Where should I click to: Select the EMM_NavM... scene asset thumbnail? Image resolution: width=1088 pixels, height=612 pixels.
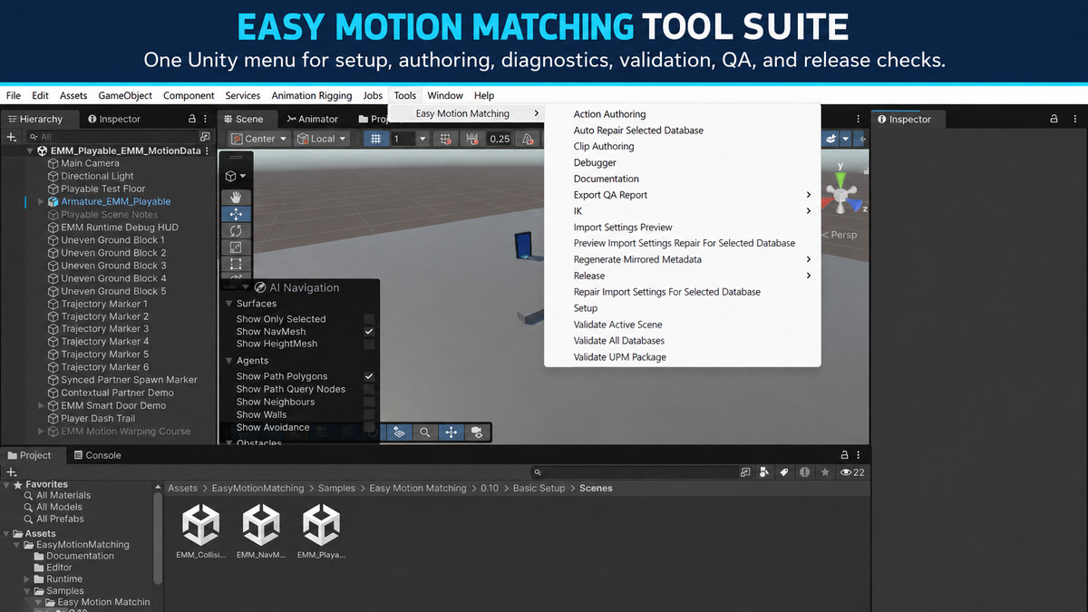(x=261, y=532)
